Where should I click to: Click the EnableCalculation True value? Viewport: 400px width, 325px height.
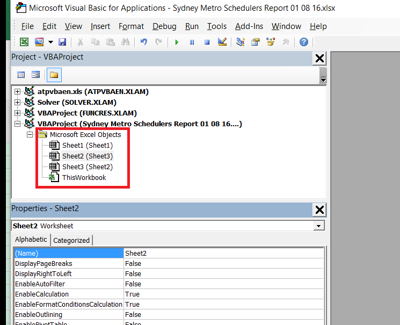point(223,294)
